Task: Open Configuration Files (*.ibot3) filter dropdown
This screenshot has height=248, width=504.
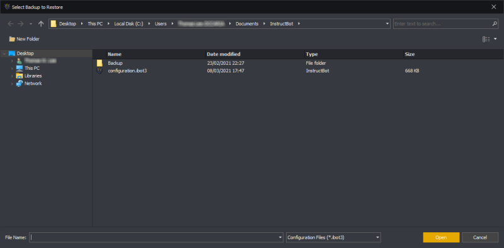Action: [333, 237]
